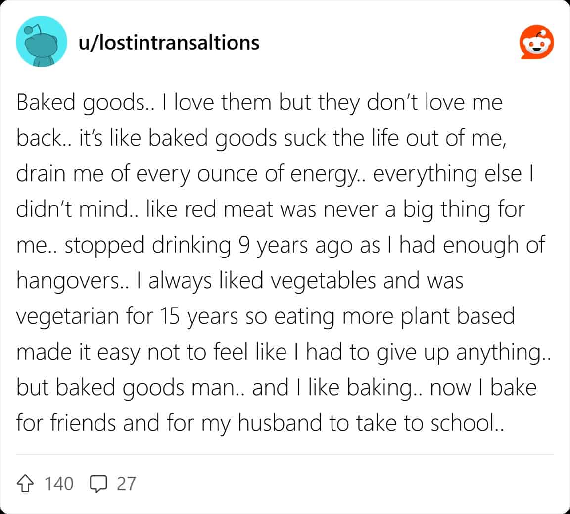Image resolution: width=570 pixels, height=514 pixels.
Task: Visit u/lostintransaltions profile link
Action: [x=169, y=43]
